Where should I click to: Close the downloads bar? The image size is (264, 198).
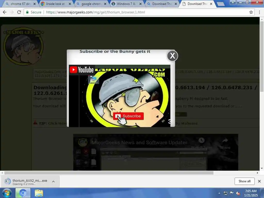click(259, 181)
